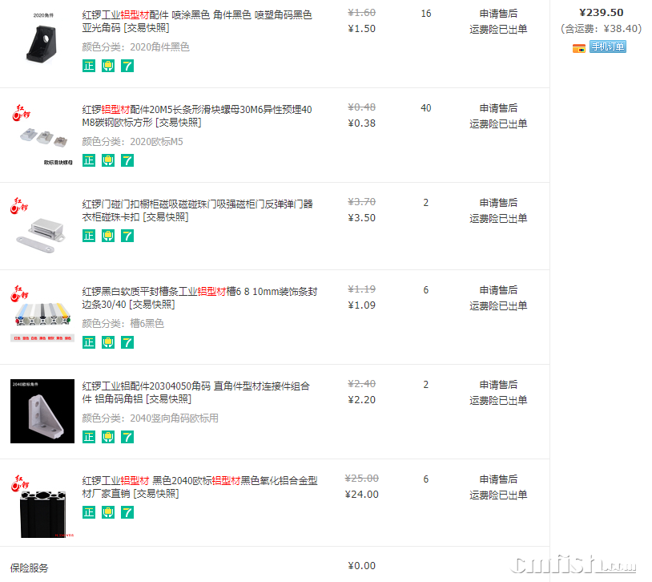The image size is (652, 582).
Task: Click 运费险已出单 for the 2040竖向角码 item
Action: 498,400
